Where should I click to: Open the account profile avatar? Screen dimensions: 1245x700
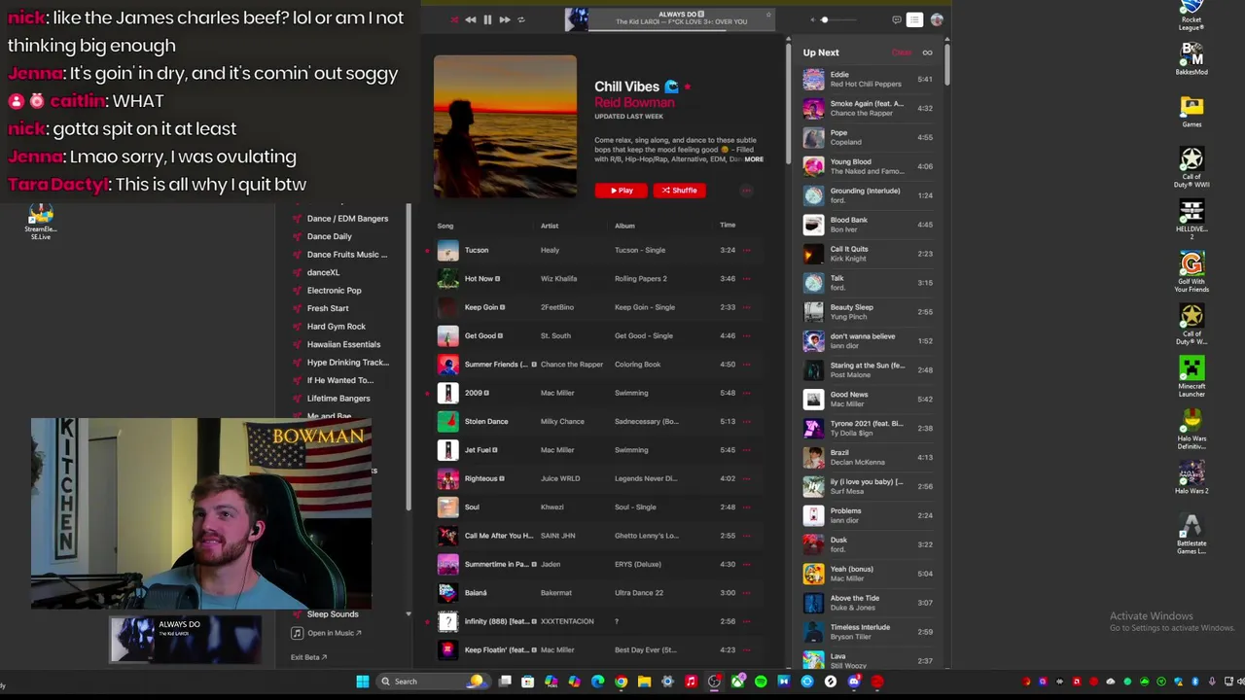pyautogui.click(x=937, y=19)
